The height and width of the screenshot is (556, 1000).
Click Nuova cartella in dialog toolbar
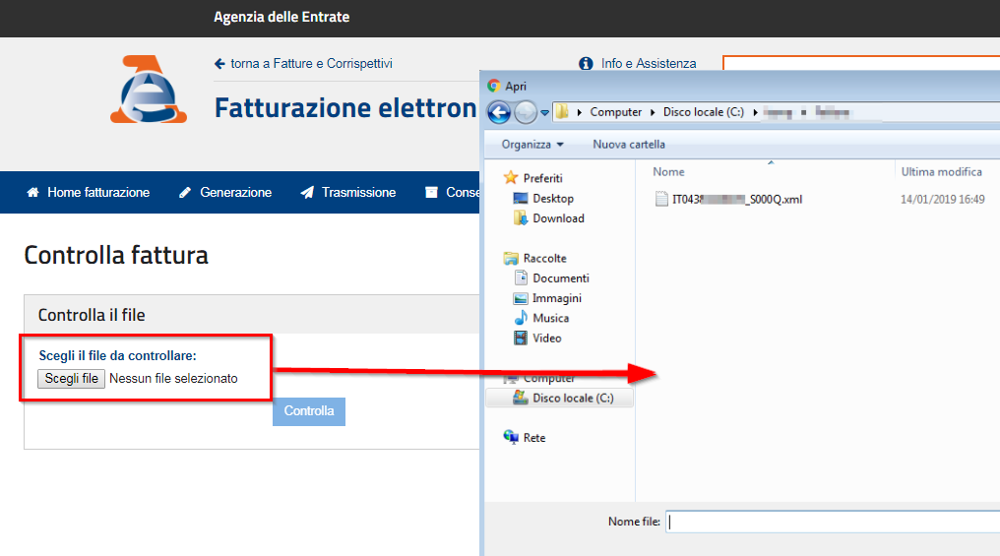coord(629,145)
